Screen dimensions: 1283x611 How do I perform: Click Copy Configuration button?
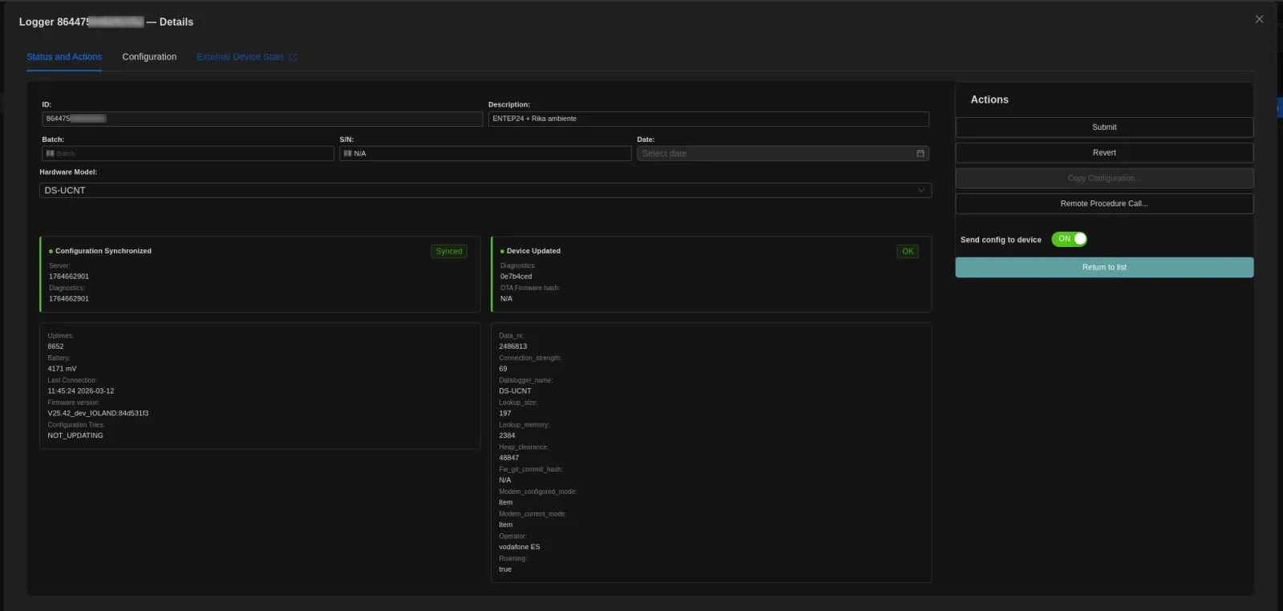tap(1104, 178)
